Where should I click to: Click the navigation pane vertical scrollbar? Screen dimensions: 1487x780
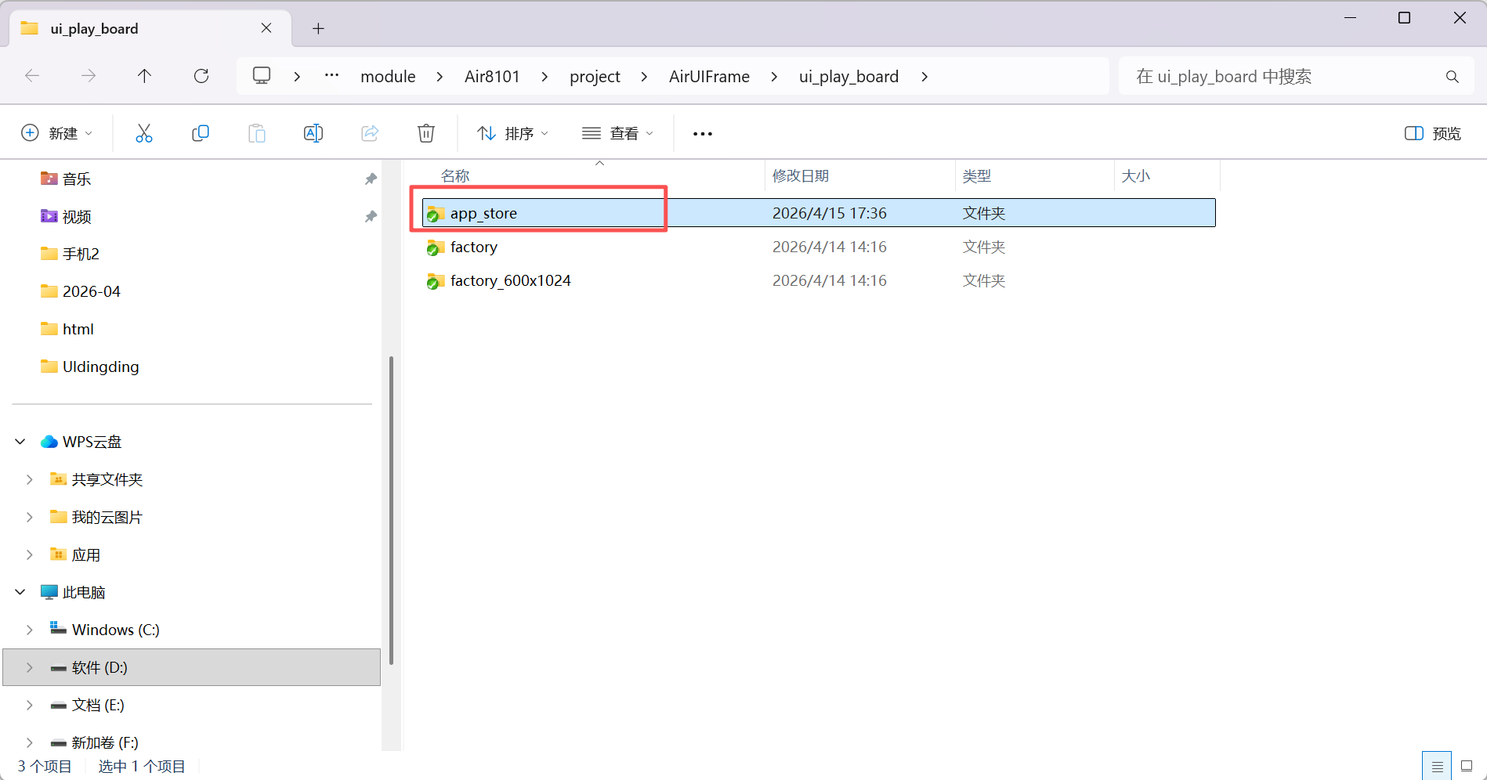pyautogui.click(x=391, y=509)
